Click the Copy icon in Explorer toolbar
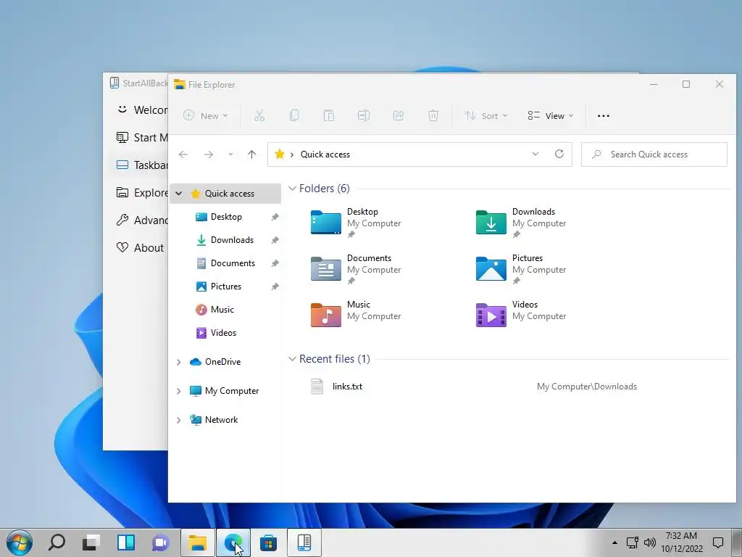The image size is (742, 557). tap(294, 115)
